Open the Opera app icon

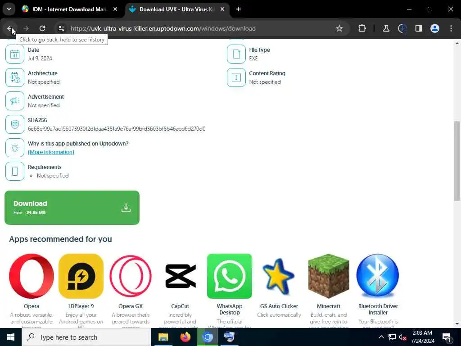[x=32, y=276]
